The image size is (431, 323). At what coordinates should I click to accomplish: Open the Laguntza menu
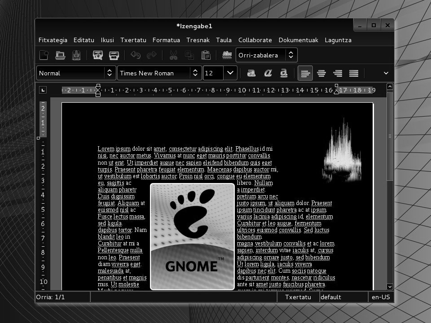pos(338,40)
